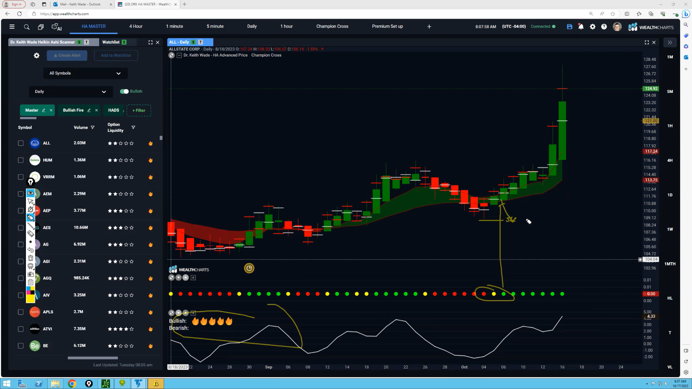Open the user profile avatar
This screenshot has height=389, width=692.
(x=617, y=27)
